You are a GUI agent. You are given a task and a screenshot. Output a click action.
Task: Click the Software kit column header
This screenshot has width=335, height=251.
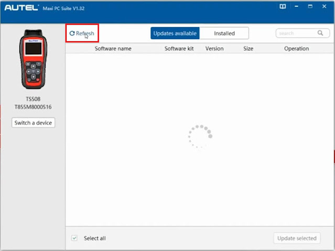[x=179, y=49]
